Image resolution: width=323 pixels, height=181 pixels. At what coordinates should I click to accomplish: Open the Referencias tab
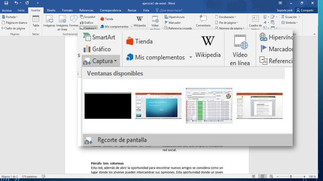[86, 10]
